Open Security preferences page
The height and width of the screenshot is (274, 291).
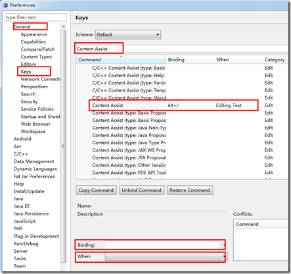click(x=29, y=101)
